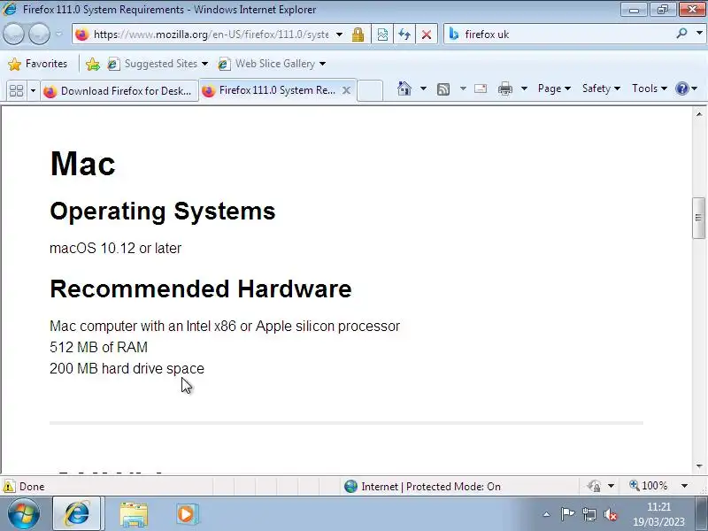Click Add to Favorites Bar icon
This screenshot has height=531, width=708.
click(93, 64)
